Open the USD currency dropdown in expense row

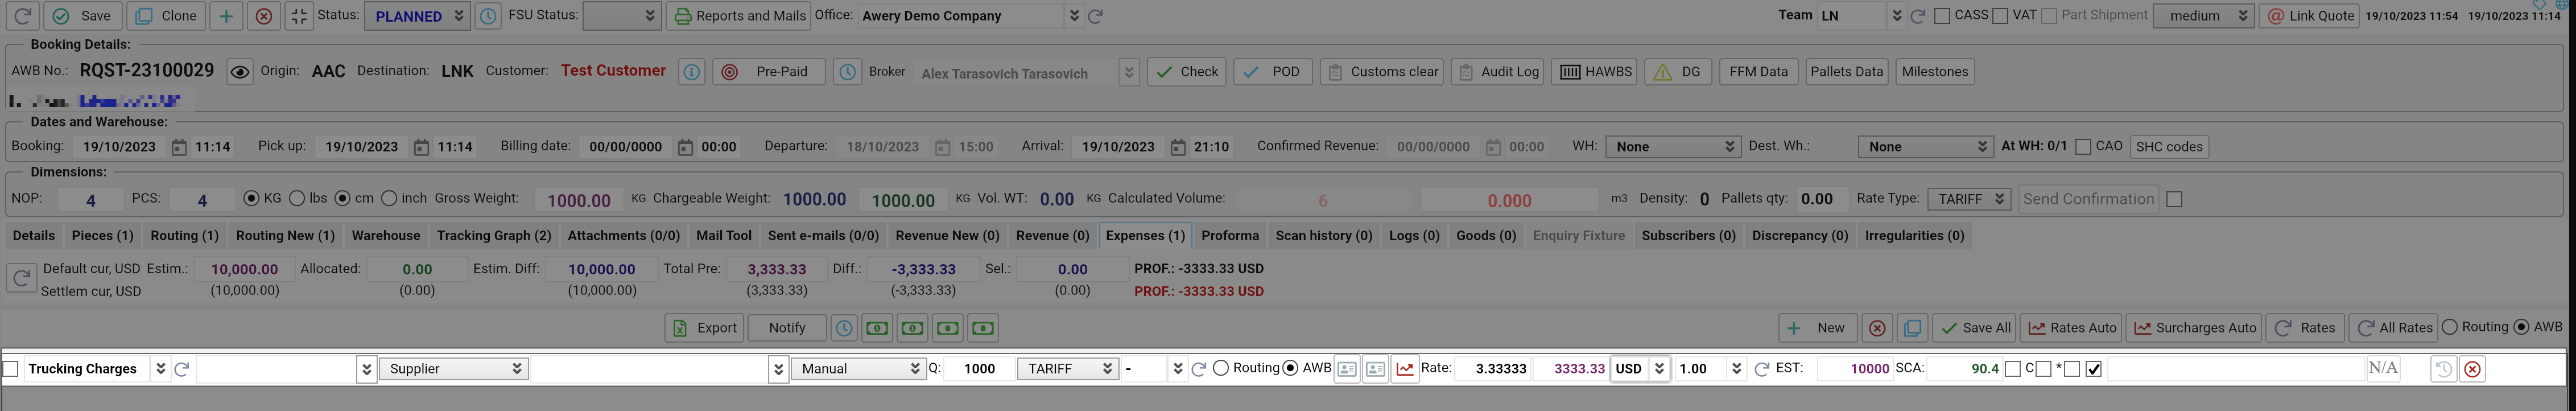(x=1640, y=369)
